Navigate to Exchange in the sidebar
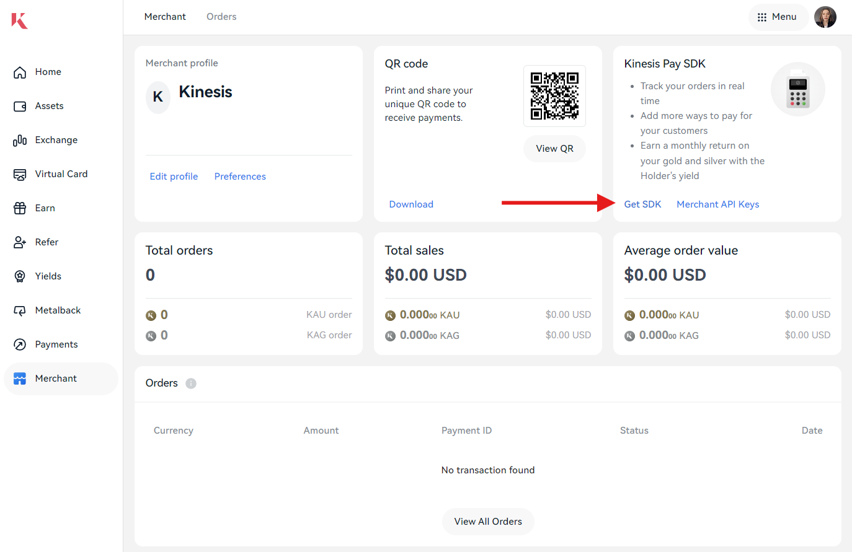Image resolution: width=852 pixels, height=552 pixels. [61, 140]
